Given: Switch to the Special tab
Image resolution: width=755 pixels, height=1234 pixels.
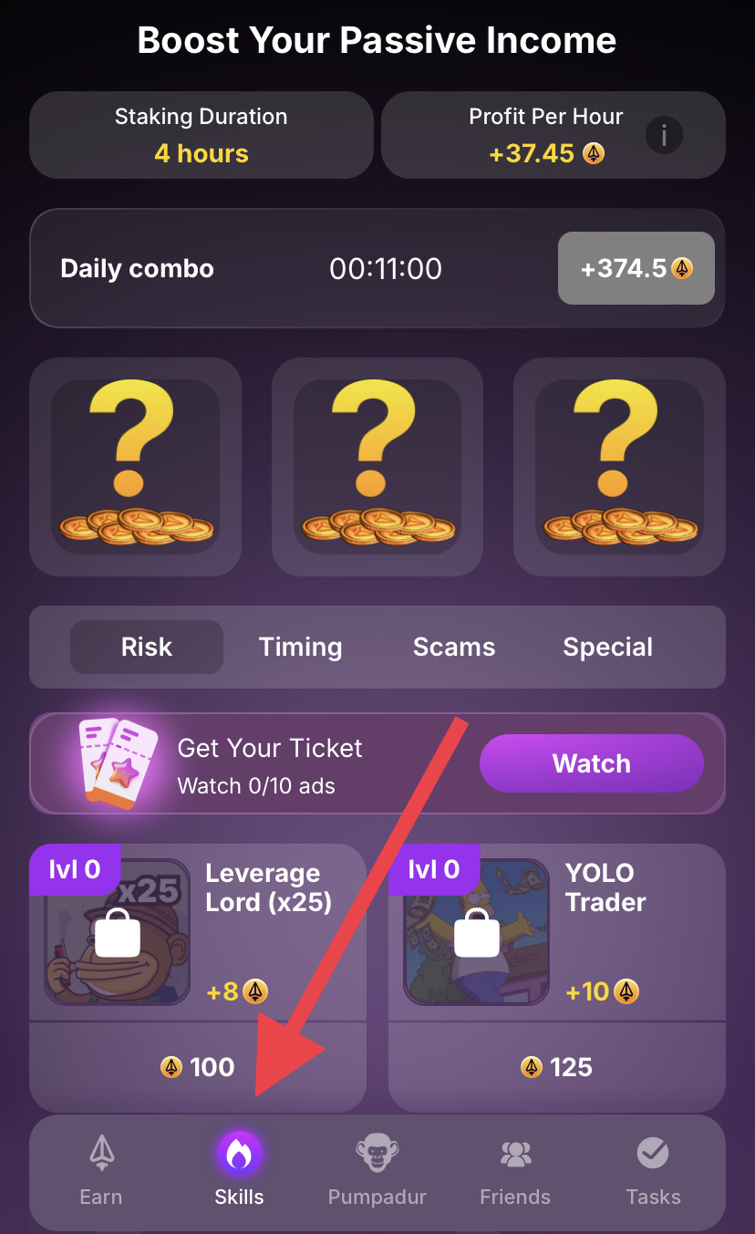Looking at the screenshot, I should click(x=608, y=647).
